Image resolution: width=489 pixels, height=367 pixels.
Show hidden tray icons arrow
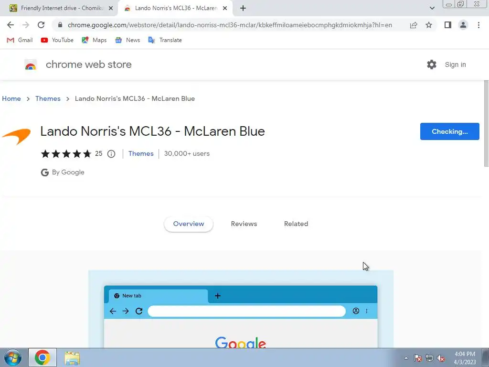point(406,358)
